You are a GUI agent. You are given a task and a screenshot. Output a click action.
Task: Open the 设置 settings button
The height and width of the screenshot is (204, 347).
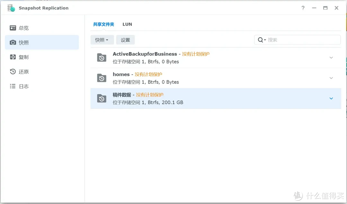[125, 40]
